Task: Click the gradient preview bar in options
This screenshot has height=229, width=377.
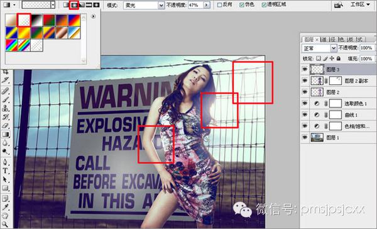Action: coord(36,4)
